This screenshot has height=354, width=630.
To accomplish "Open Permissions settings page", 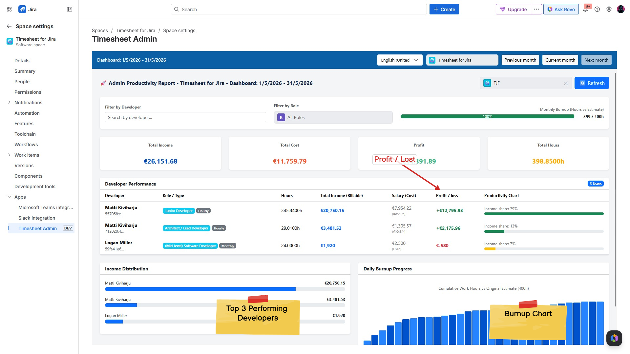I will [28, 92].
